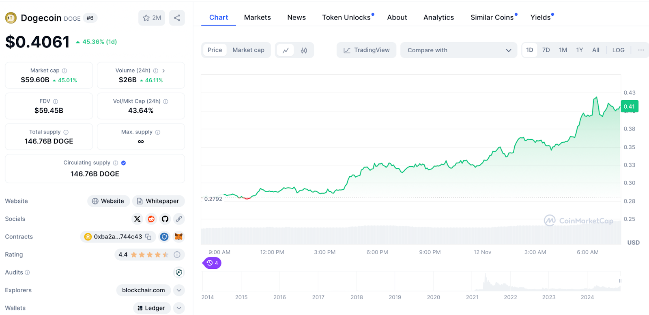Click the 0.41 current price label
The height and width of the screenshot is (315, 649).
630,107
